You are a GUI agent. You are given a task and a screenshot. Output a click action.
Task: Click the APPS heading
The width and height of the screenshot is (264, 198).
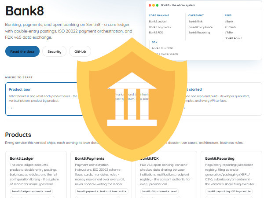tap(228, 15)
